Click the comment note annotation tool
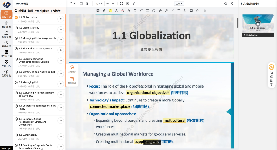The image size is (277, 150). [x=98, y=11]
